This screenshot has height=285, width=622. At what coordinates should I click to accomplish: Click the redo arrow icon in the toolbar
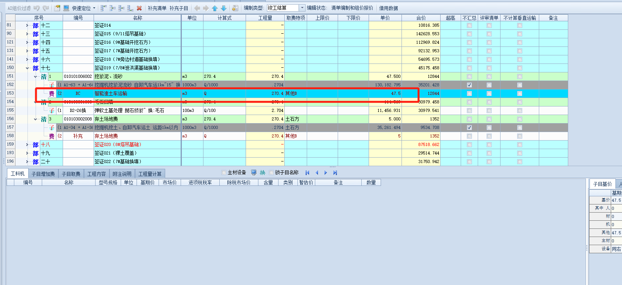[x=46, y=8]
